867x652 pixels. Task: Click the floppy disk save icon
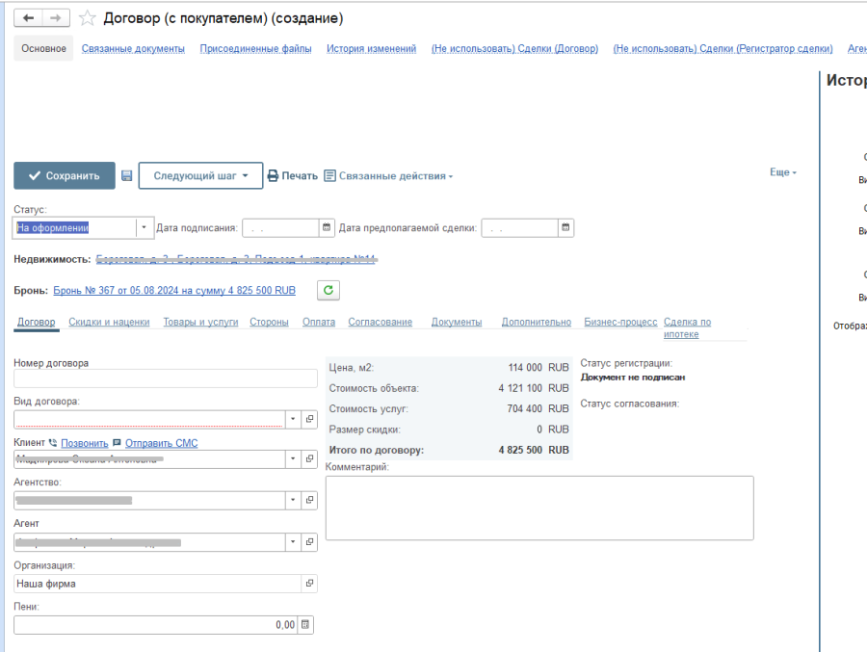point(126,176)
